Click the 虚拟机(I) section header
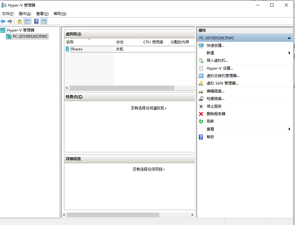The height and width of the screenshot is (225, 295). coord(130,34)
